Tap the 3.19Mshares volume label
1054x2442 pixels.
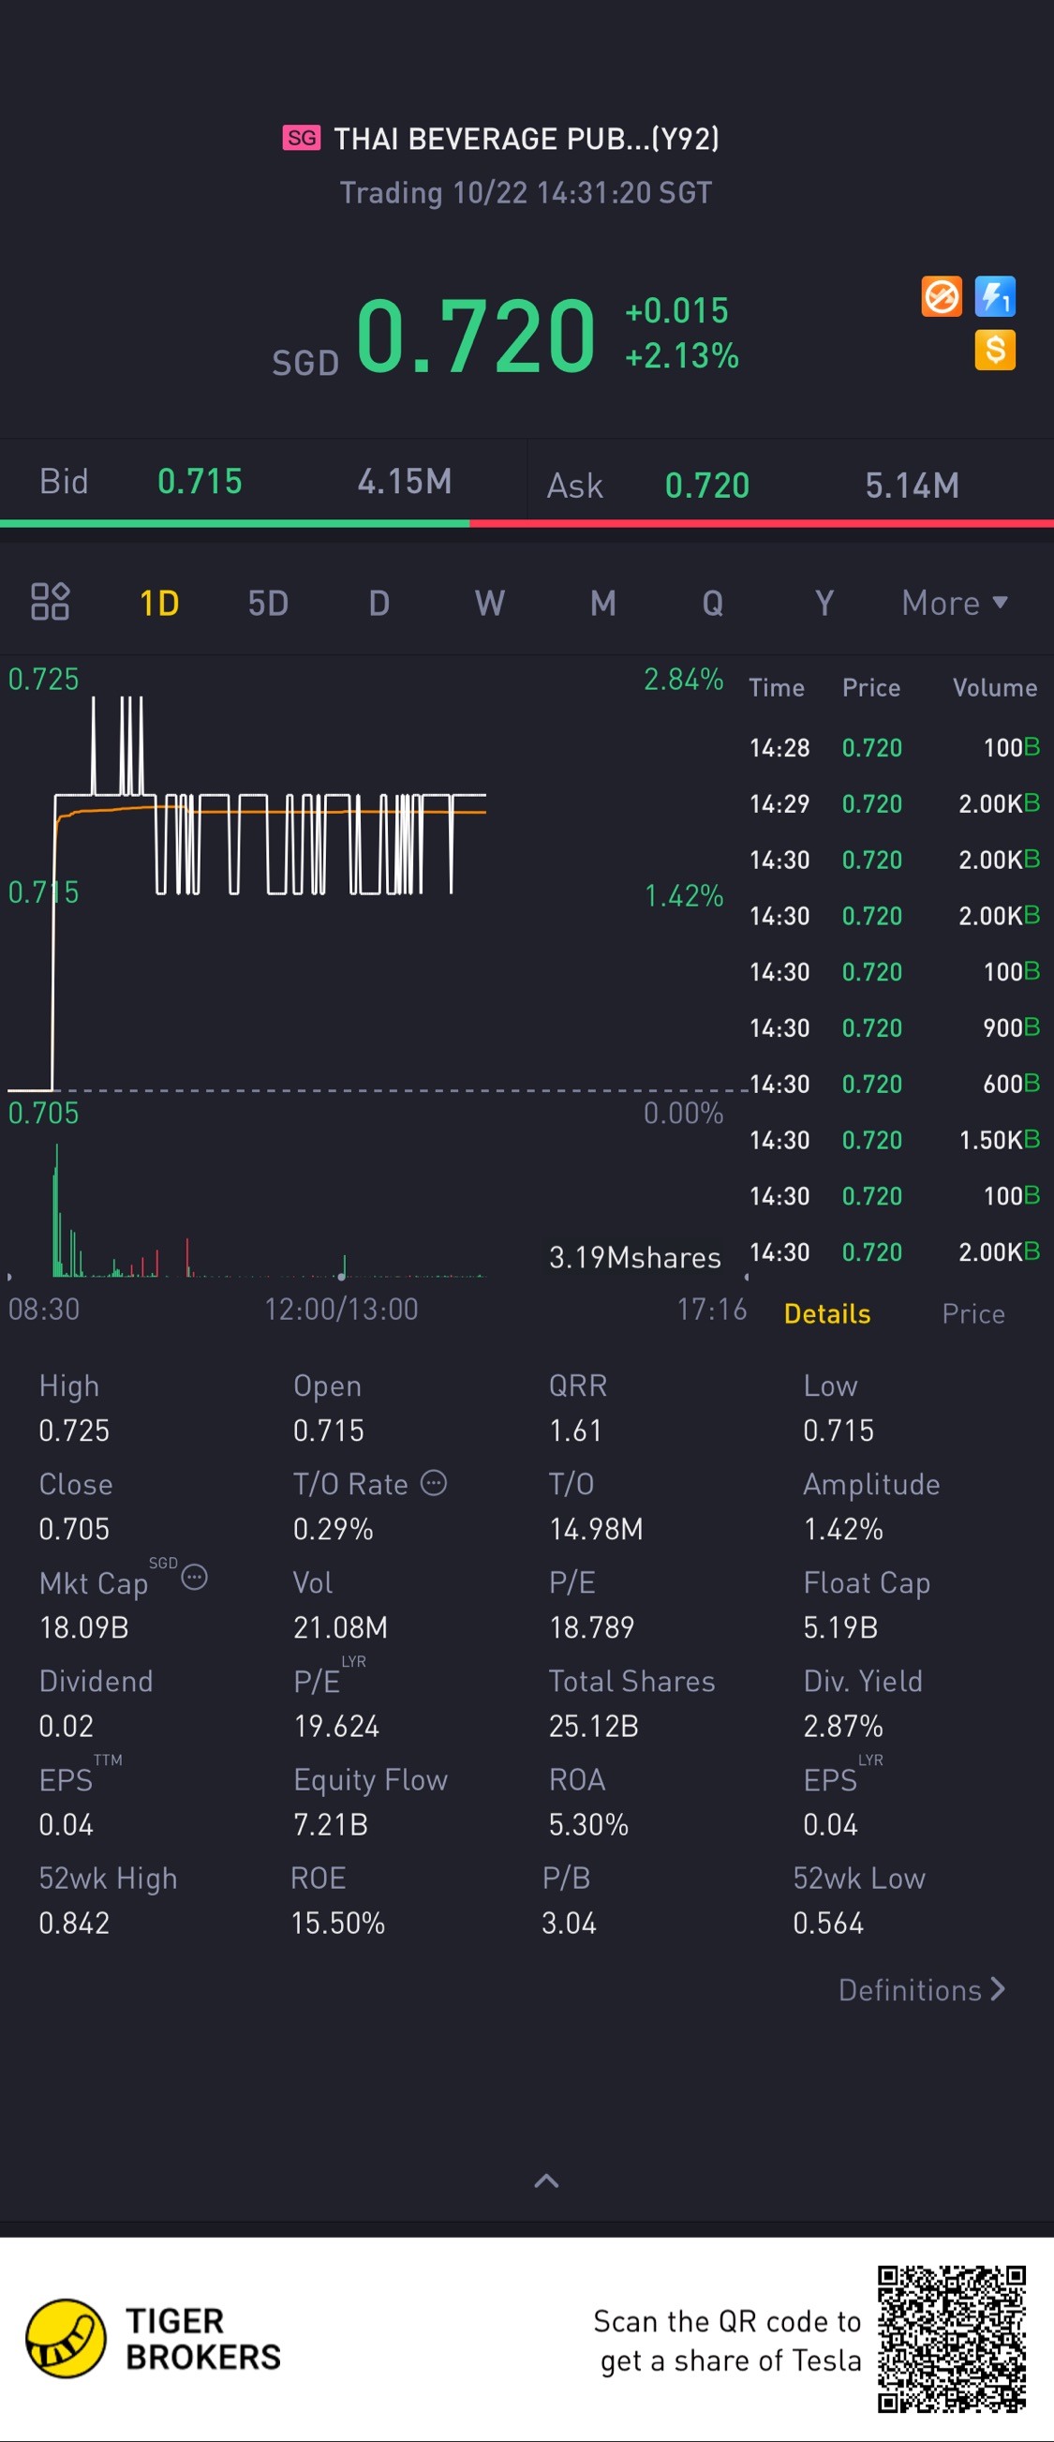[x=635, y=1258]
